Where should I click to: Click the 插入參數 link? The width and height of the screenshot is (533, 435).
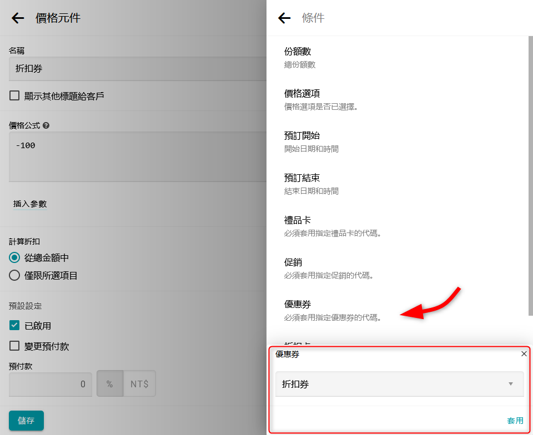click(30, 204)
